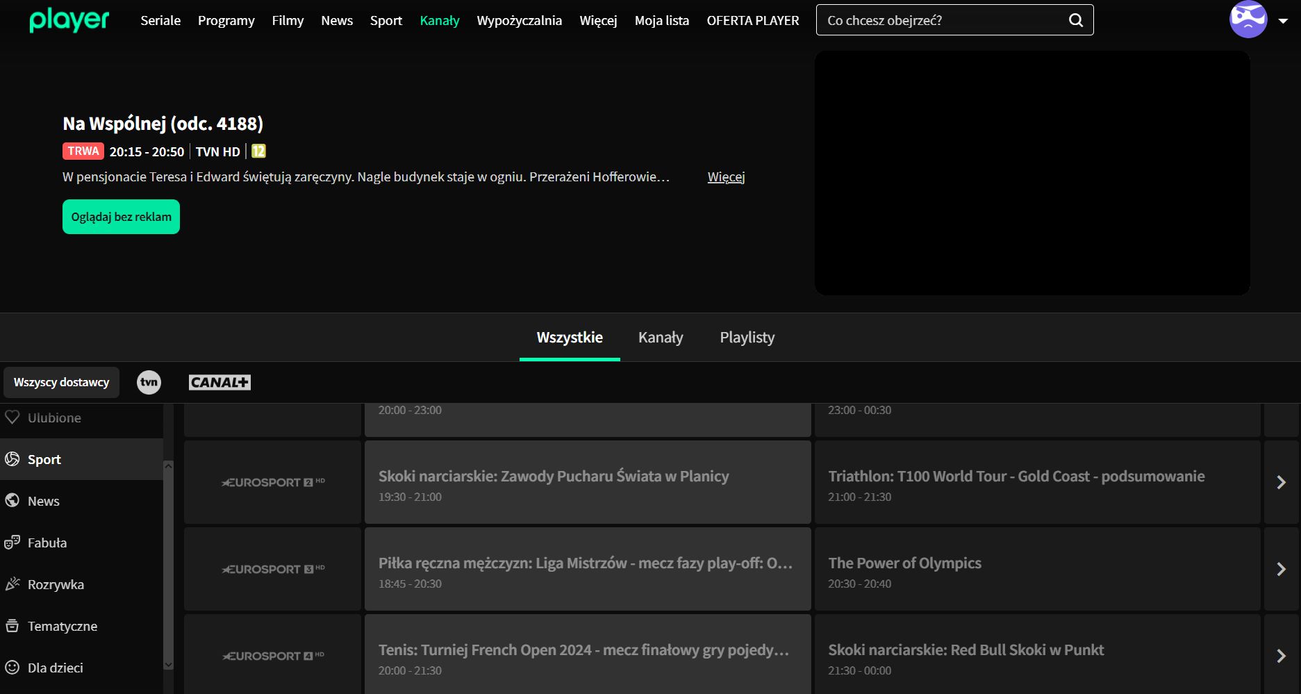Switch to the Kanały tab below the player
1301x694 pixels.
(661, 338)
